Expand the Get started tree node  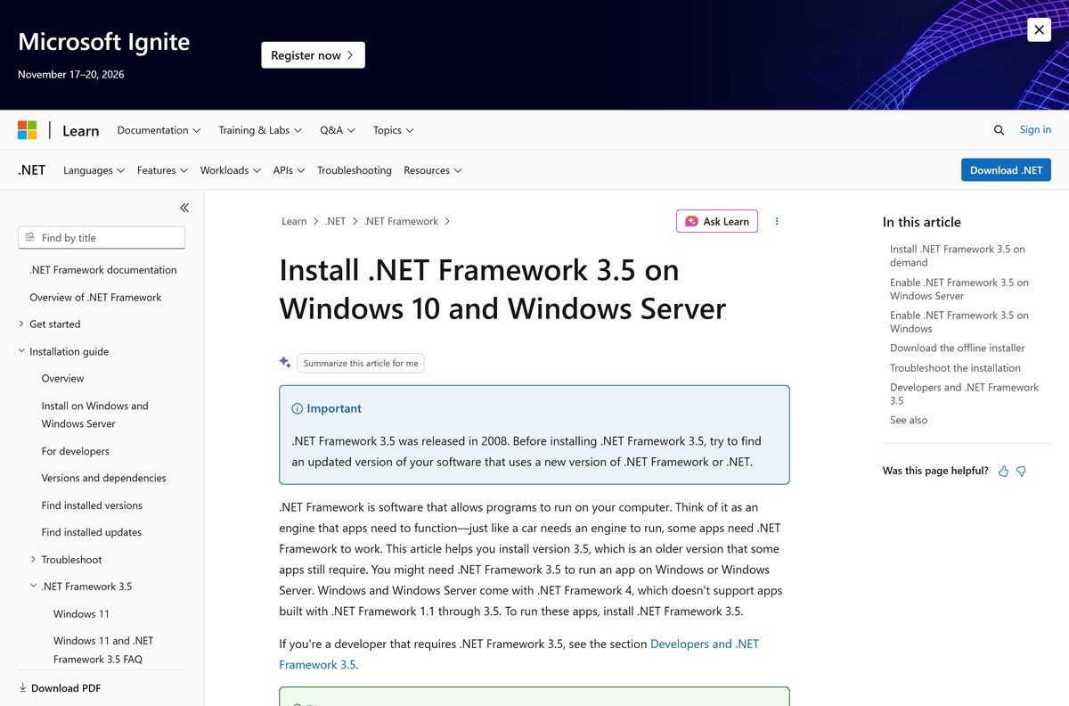21,324
